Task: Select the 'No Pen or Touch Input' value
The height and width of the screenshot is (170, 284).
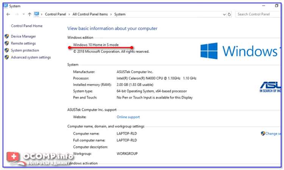Action: [154, 98]
